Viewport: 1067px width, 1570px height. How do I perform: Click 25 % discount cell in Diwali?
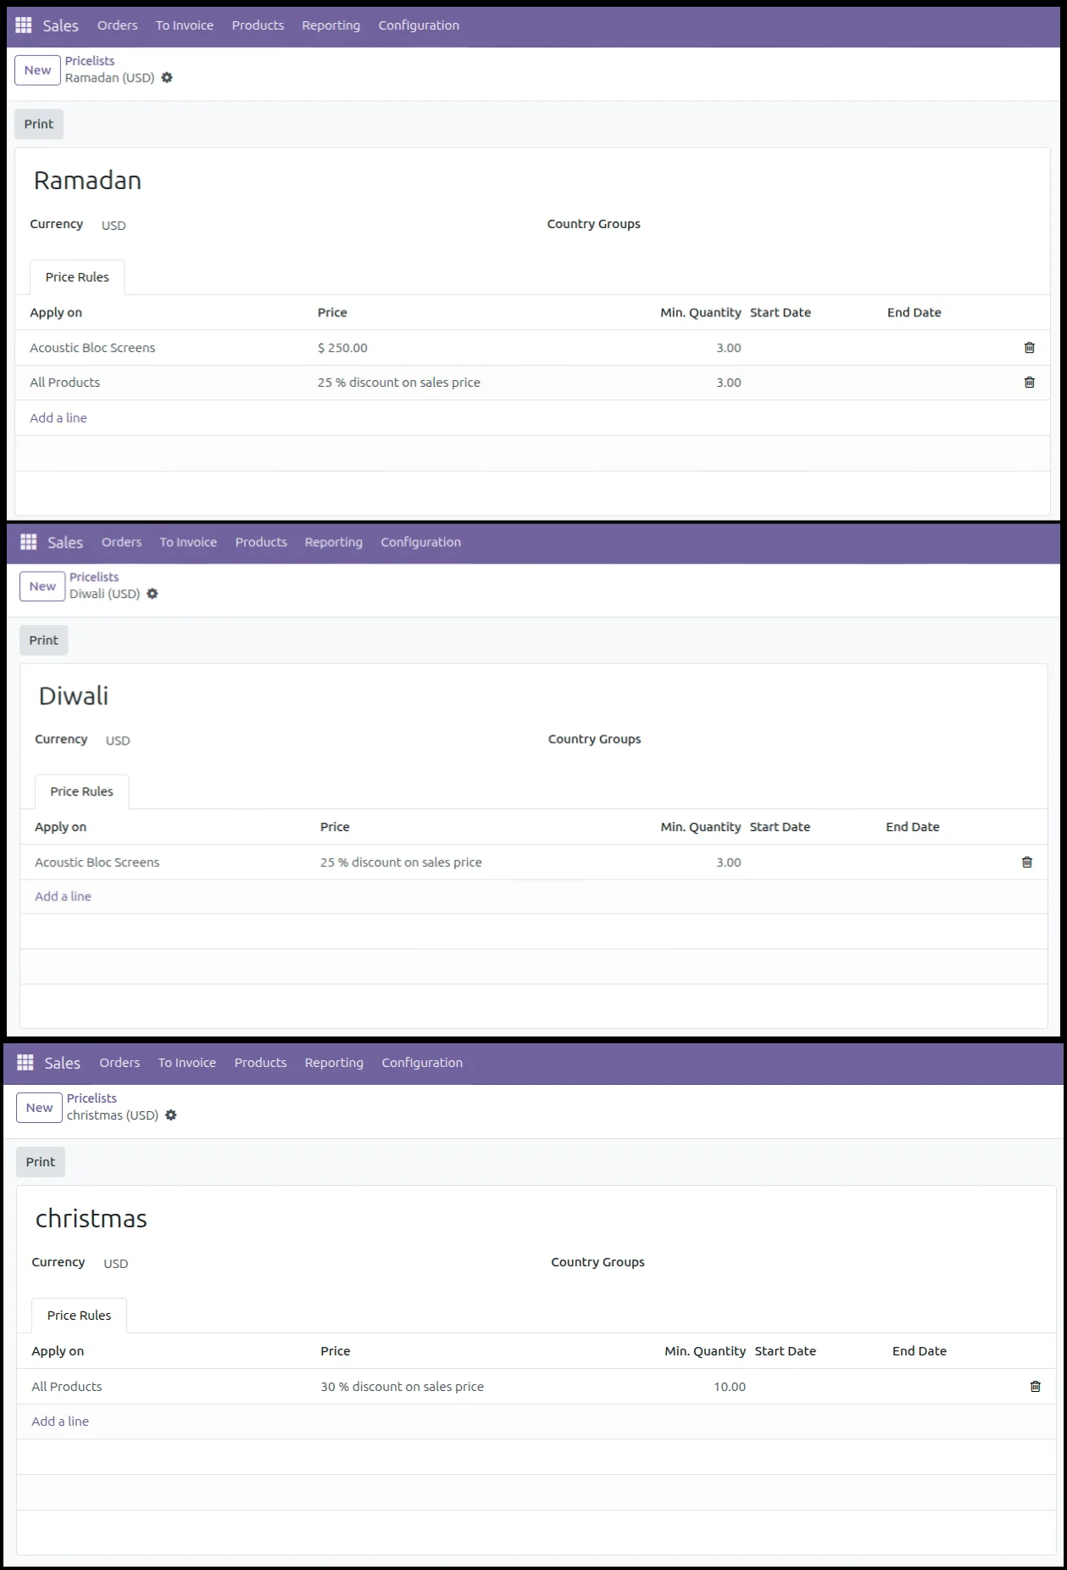click(401, 863)
